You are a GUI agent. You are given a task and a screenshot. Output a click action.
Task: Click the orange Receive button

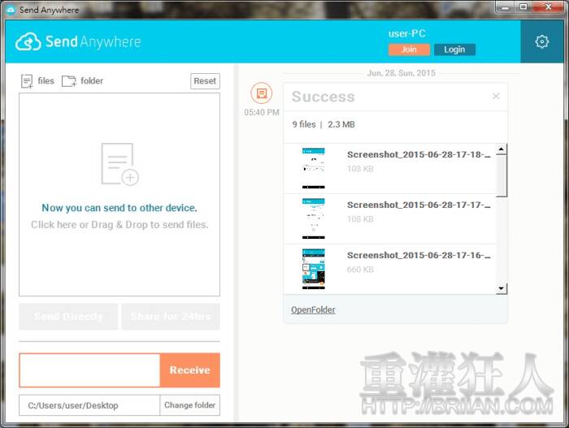click(x=189, y=370)
